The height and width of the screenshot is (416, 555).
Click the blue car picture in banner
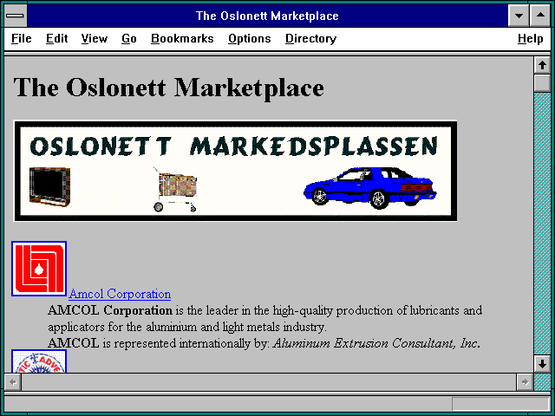point(370,188)
